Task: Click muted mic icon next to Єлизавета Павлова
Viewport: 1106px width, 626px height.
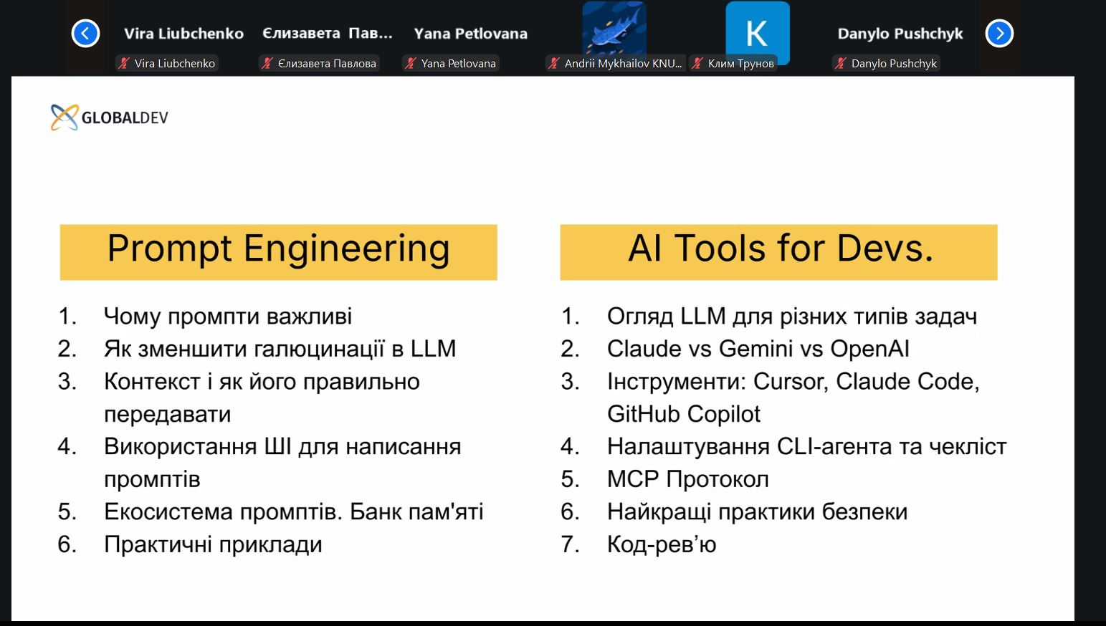Action: tap(267, 64)
